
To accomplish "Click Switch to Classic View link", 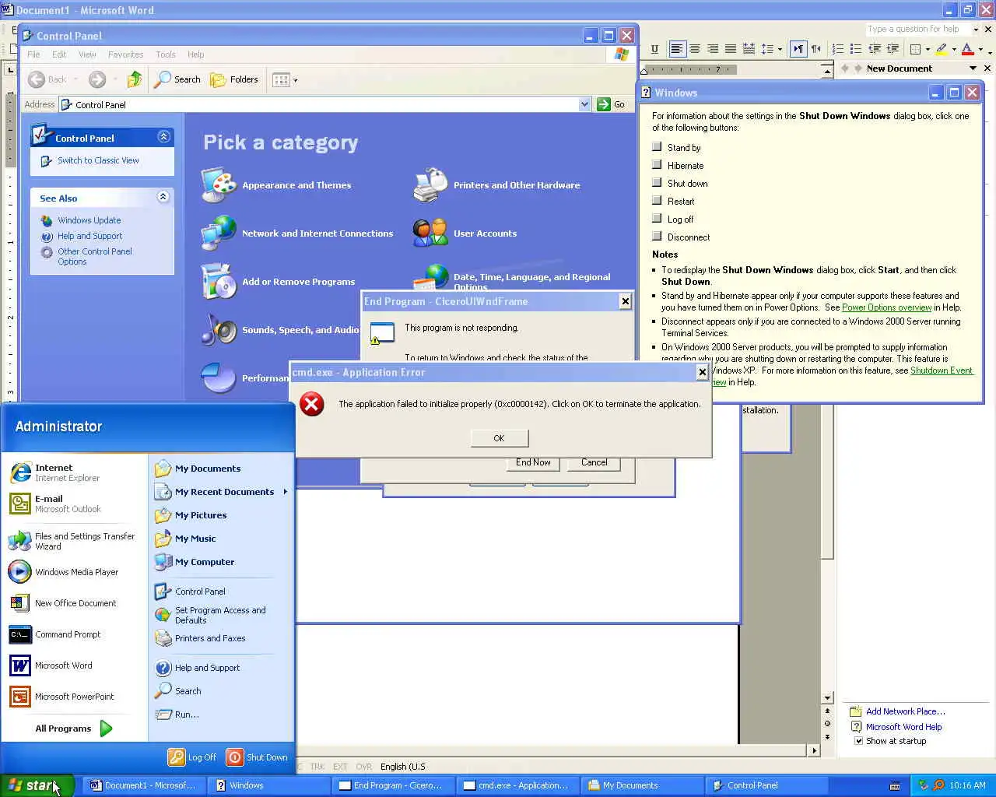I will pyautogui.click(x=98, y=160).
